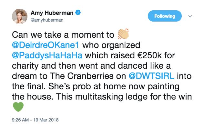Open the @DWTSIRL mention

coord(151,76)
